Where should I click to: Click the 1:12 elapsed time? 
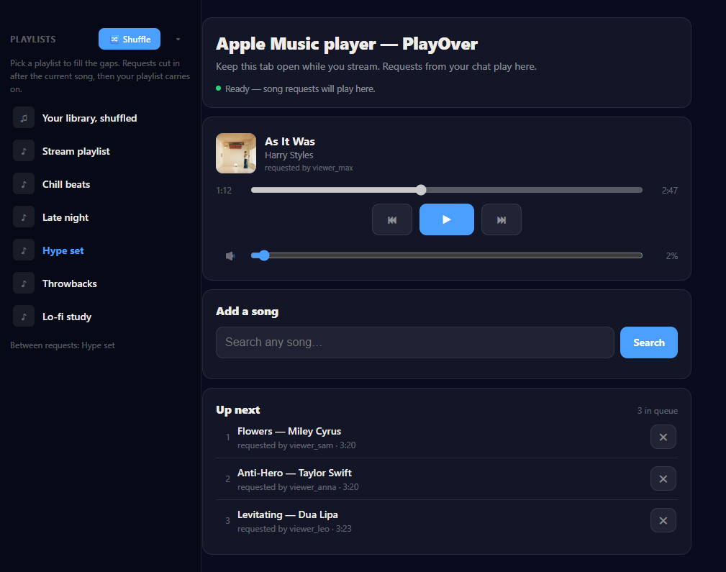pyautogui.click(x=224, y=191)
